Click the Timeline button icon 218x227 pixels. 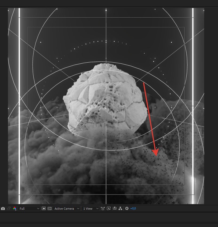(x=115, y=208)
